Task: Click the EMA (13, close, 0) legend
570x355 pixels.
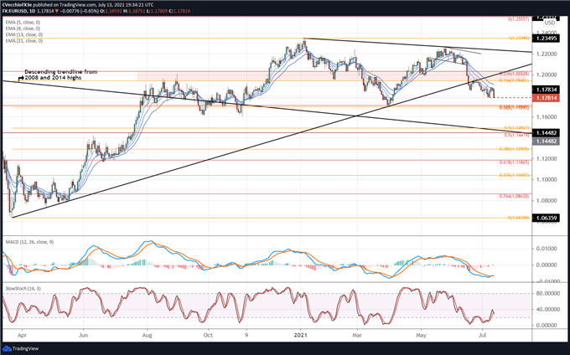Action: (24, 34)
